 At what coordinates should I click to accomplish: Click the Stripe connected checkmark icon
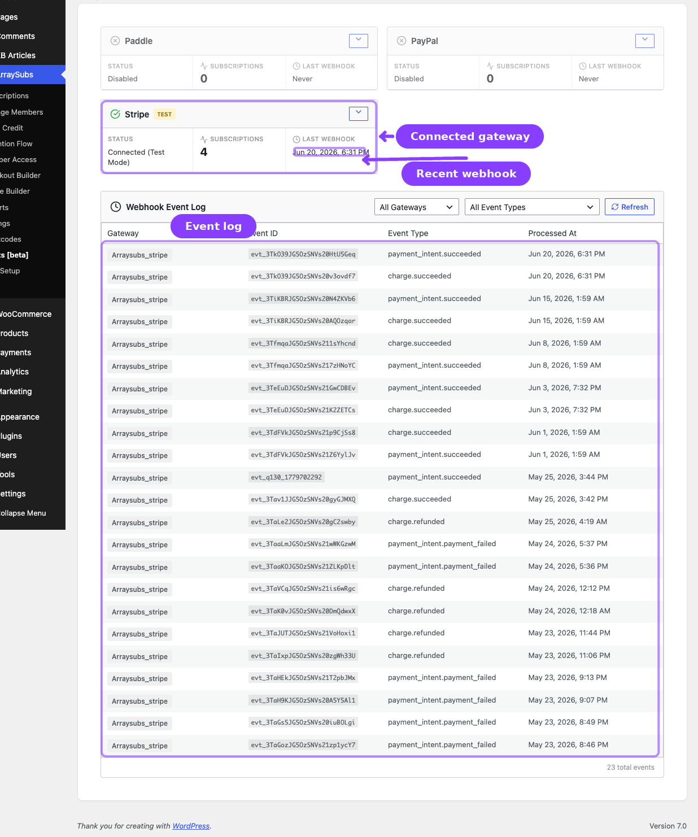[x=115, y=114]
